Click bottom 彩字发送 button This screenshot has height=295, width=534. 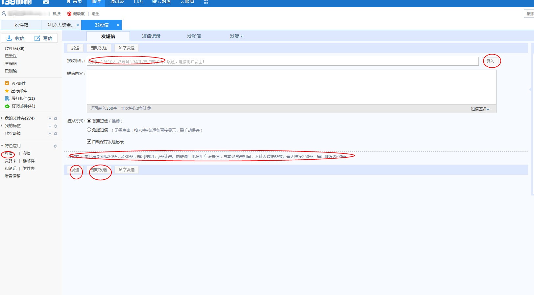pos(127,170)
